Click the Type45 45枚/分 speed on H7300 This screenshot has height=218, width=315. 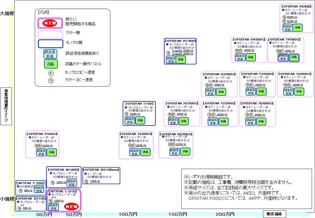click(x=183, y=51)
